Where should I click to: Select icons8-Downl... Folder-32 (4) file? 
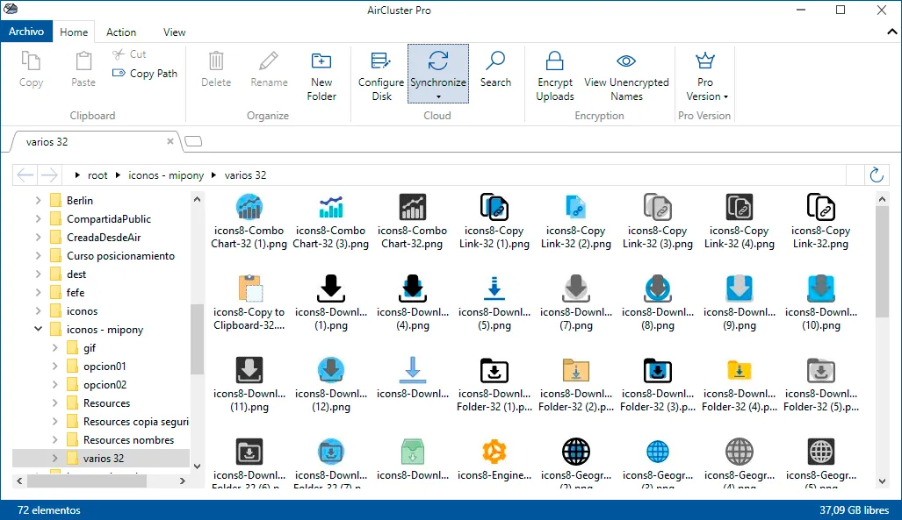point(740,384)
